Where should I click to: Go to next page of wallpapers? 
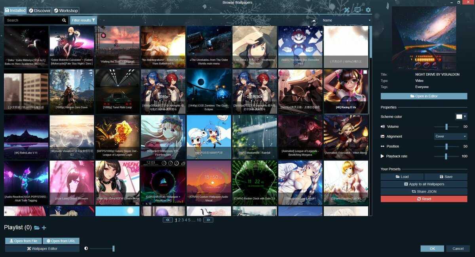point(208,220)
